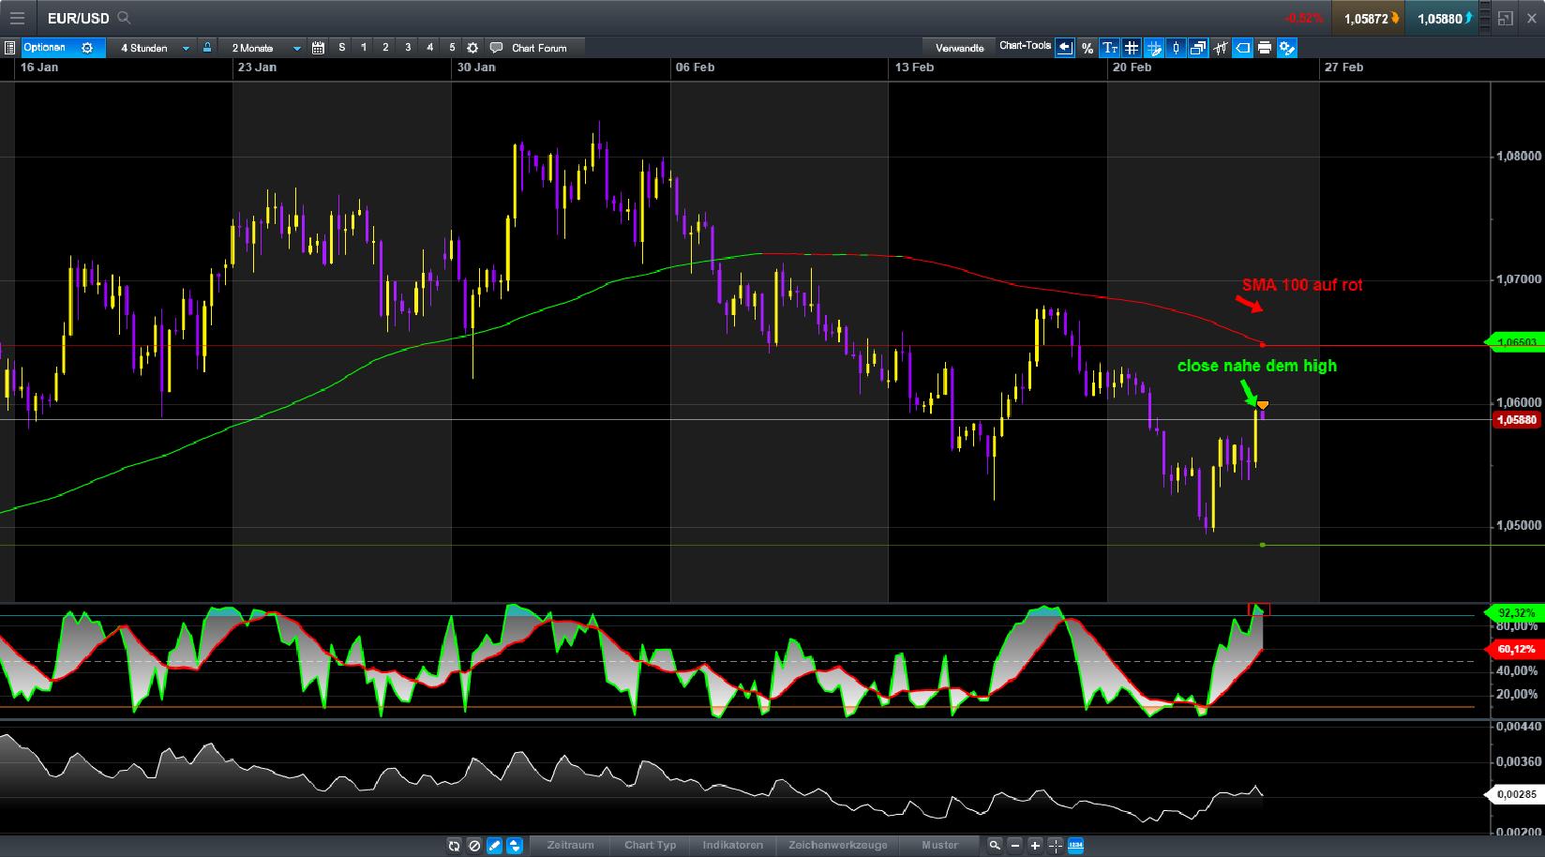Open the Zeichenwerkzeuge menu
This screenshot has height=857, width=1545.
838,845
